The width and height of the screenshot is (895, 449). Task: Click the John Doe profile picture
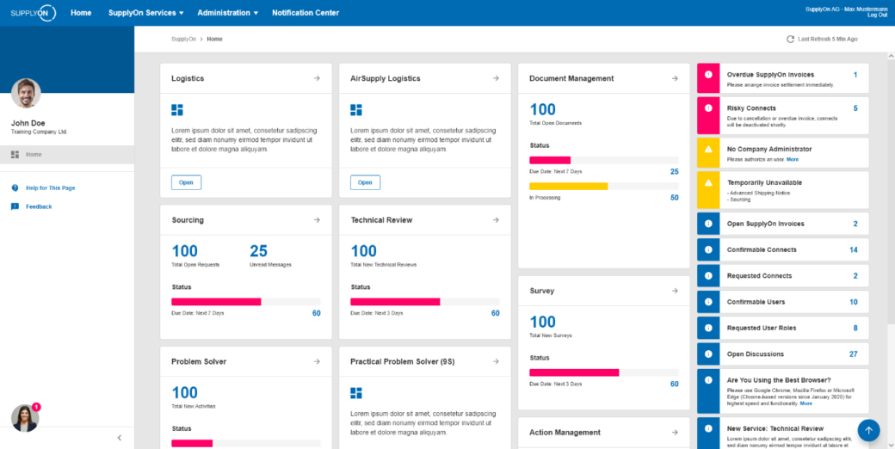pyautogui.click(x=27, y=93)
